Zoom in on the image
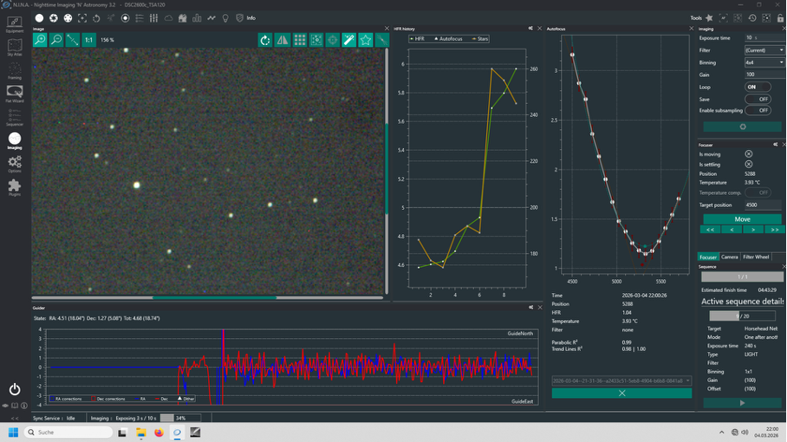Viewport: 787px width, 442px height. [40, 40]
